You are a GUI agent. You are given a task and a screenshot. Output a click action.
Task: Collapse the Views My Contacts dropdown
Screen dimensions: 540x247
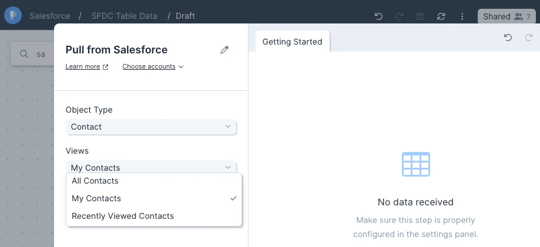(151, 167)
